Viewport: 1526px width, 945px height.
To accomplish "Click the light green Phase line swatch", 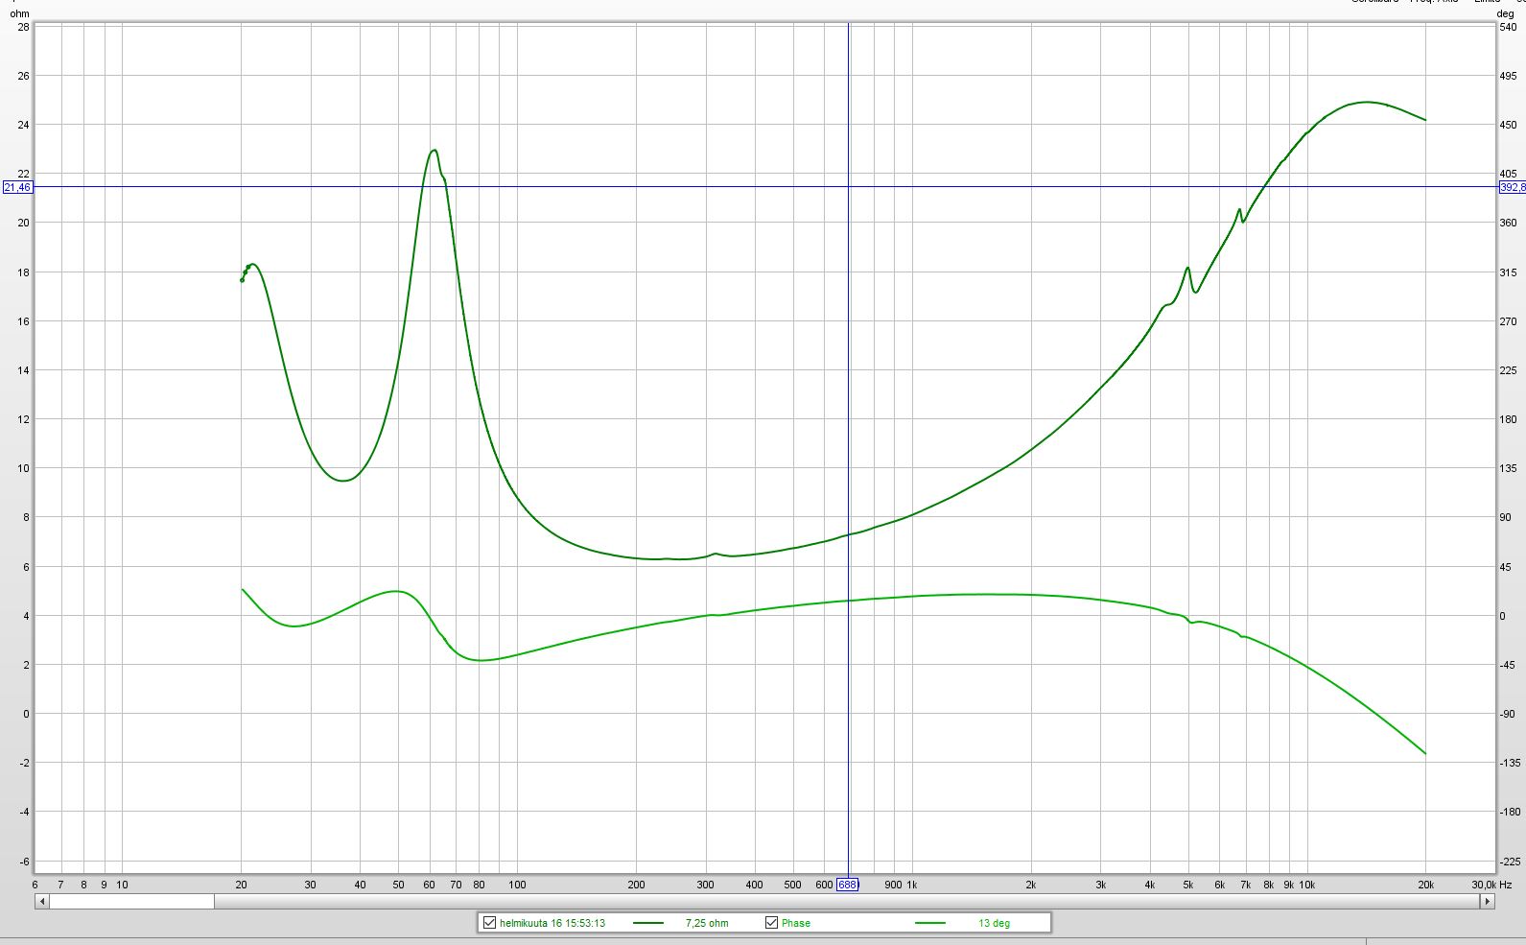I will [930, 923].
